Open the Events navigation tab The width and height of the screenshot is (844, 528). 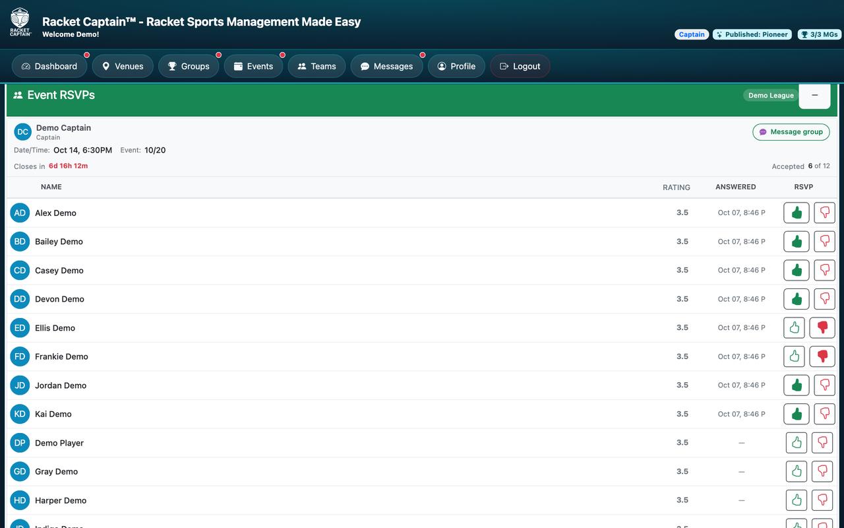tap(253, 66)
